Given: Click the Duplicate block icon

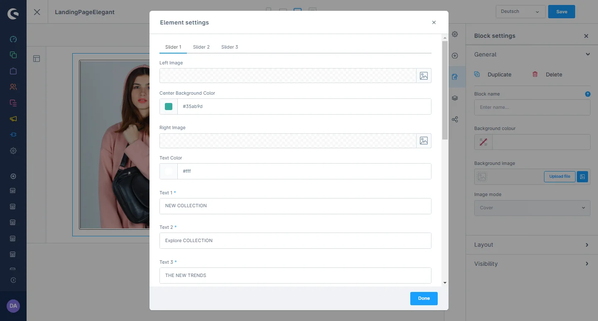Looking at the screenshot, I should pos(477,74).
